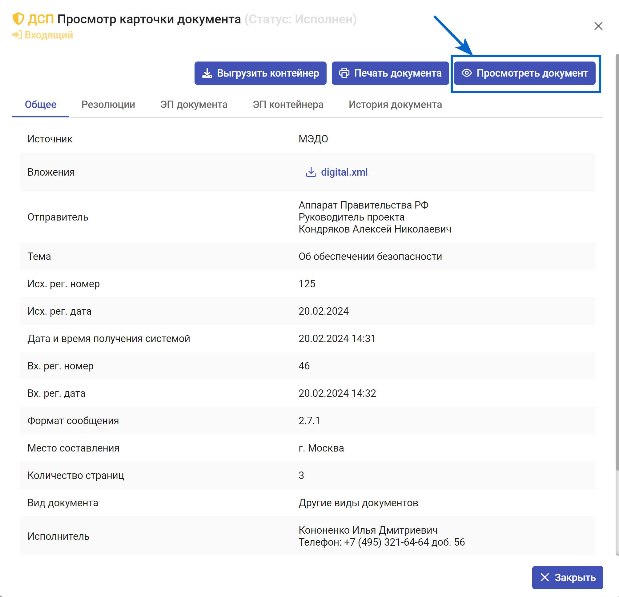This screenshot has height=597, width=619.
Task: Click the Отправитель row label
Action: [58, 217]
